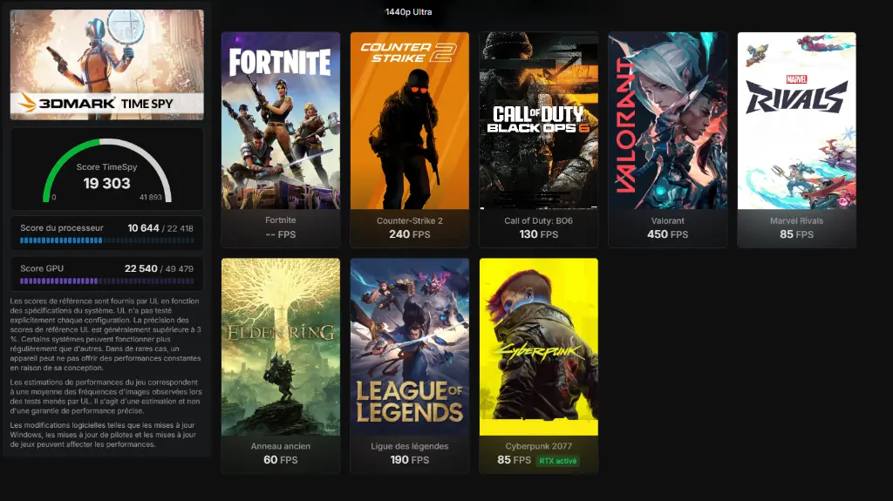Choose the Valorant game cover
Viewport: 893px width, 501px height.
tap(667, 121)
